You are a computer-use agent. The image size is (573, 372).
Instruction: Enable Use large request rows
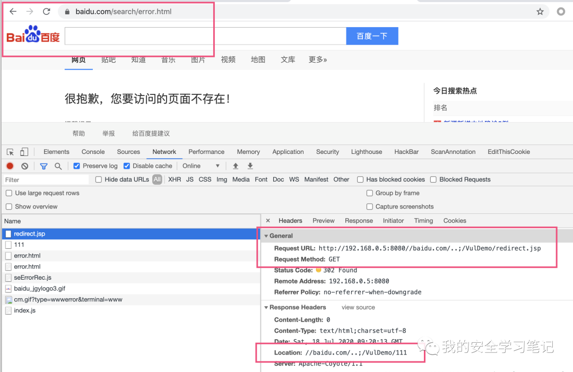pyautogui.click(x=9, y=193)
